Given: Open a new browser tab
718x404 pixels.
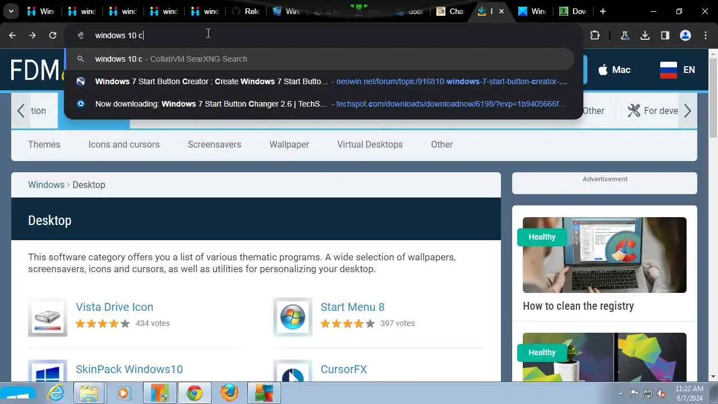Looking at the screenshot, I should pyautogui.click(x=603, y=11).
